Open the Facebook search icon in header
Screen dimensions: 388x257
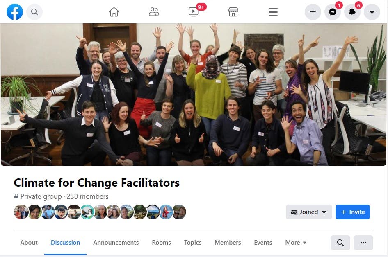coord(34,12)
